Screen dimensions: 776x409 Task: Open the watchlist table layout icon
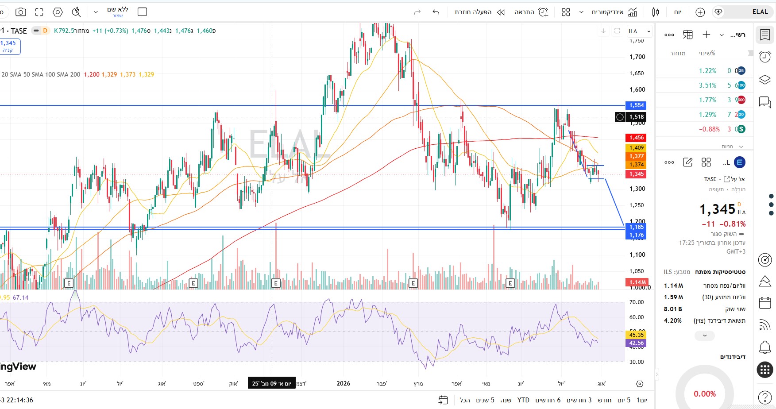pos(688,35)
